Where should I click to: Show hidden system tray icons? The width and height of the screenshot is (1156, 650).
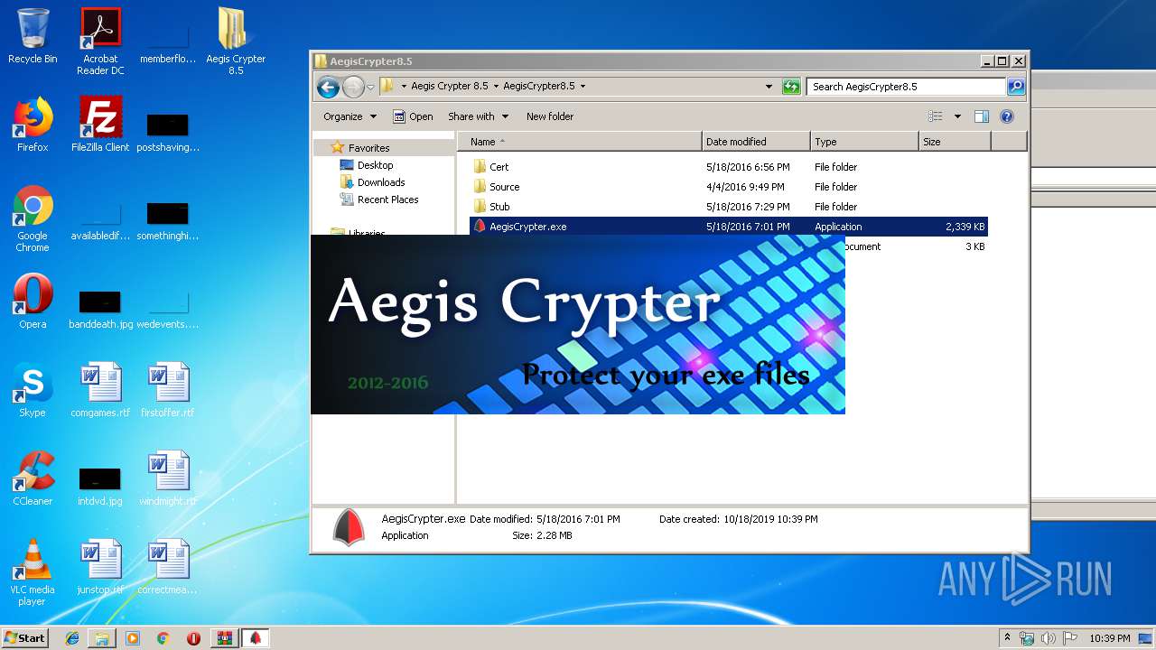tap(1007, 638)
